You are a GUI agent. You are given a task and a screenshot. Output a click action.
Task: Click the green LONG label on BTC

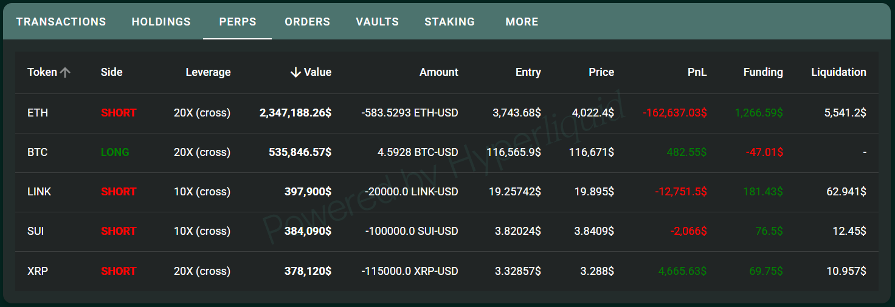(x=115, y=152)
